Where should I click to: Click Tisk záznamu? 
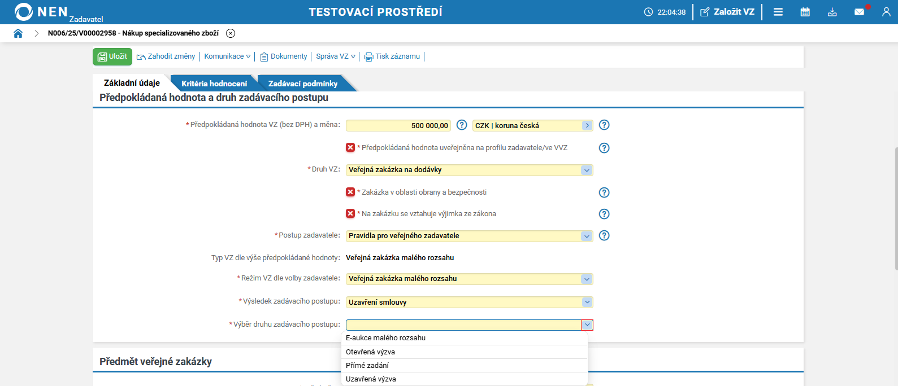(392, 56)
